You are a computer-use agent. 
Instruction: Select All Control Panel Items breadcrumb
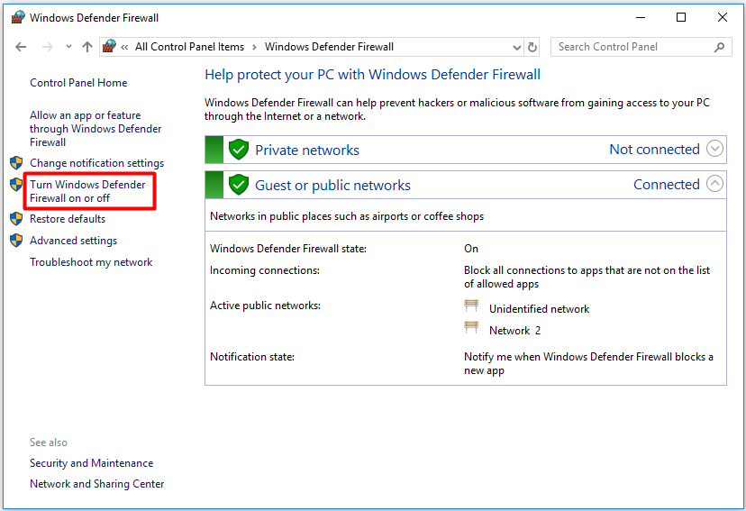(189, 47)
